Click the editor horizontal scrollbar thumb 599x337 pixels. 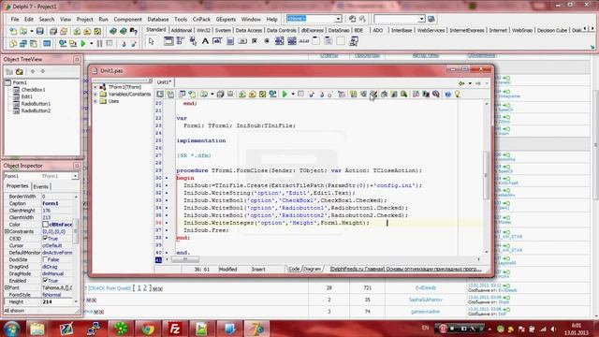pos(185,259)
